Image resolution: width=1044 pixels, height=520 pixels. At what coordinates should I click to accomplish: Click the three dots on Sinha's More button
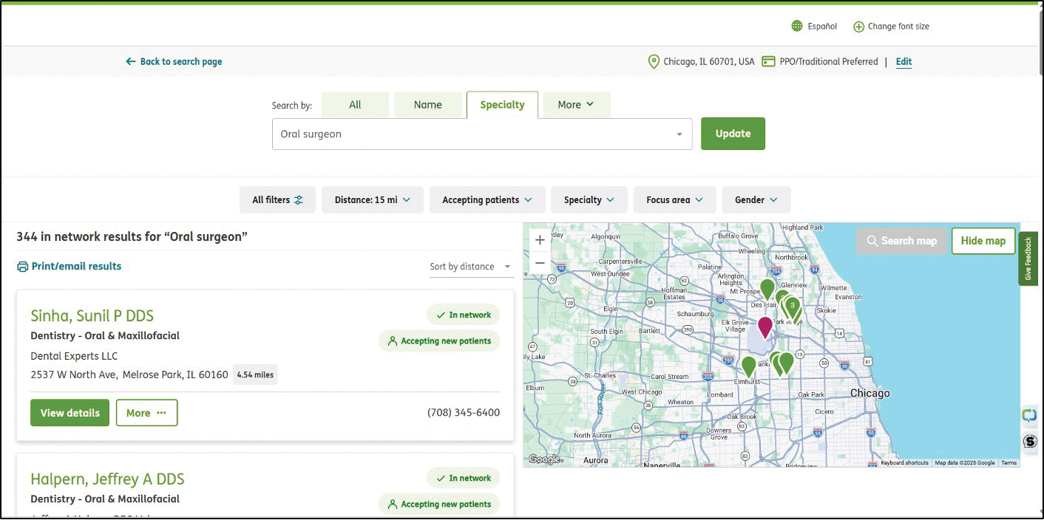coord(161,413)
